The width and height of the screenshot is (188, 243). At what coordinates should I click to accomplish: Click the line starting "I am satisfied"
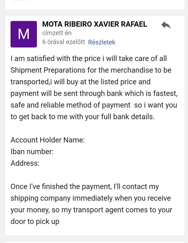pyautogui.click(x=89, y=58)
